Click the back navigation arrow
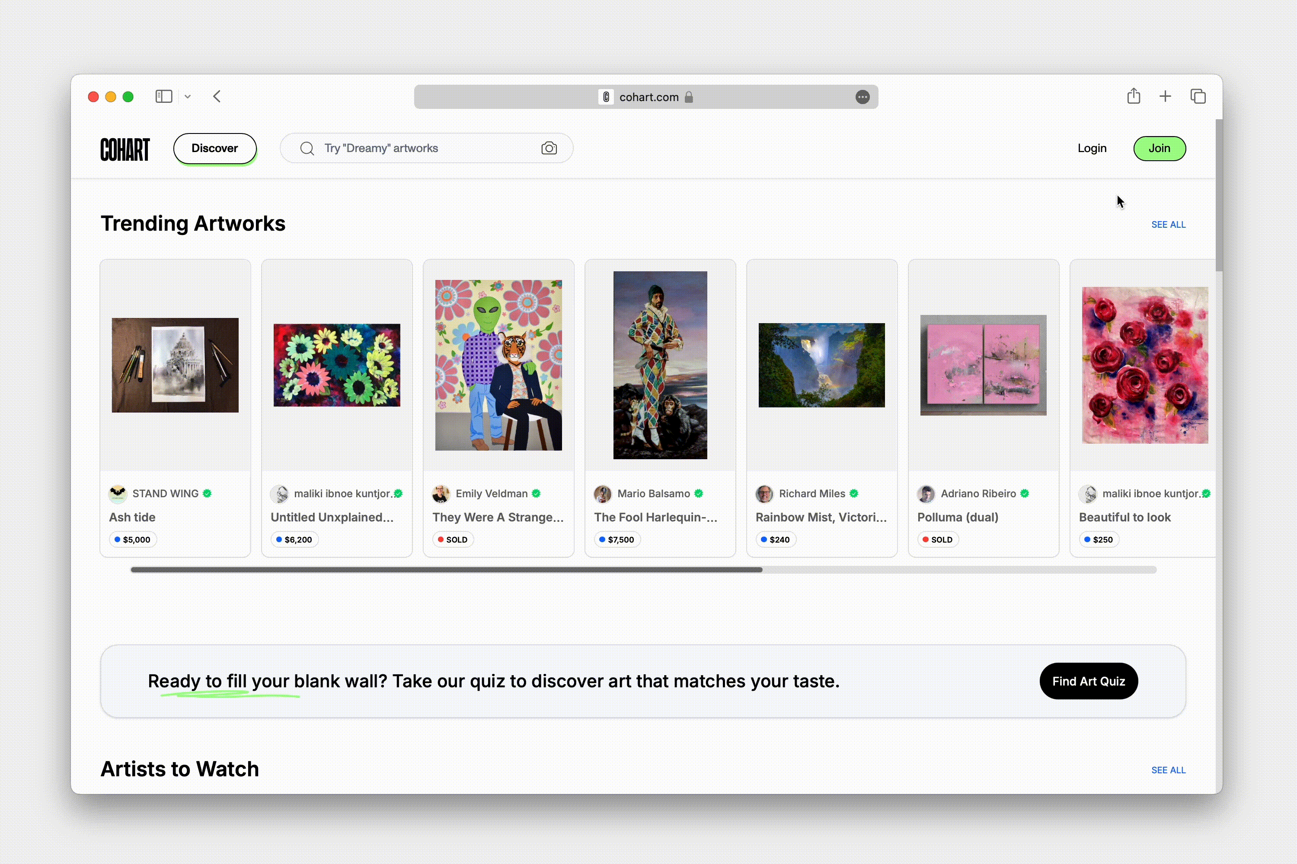Image resolution: width=1297 pixels, height=864 pixels. [x=217, y=96]
